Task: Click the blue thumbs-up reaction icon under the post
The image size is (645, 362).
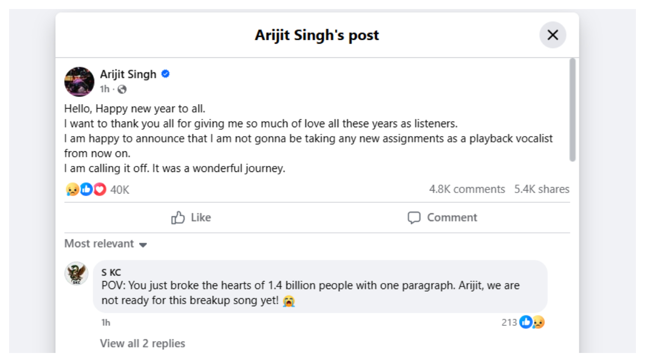Action: 86,190
